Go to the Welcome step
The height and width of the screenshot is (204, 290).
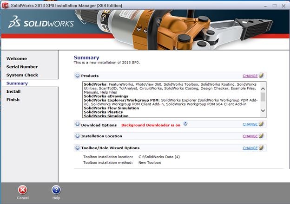[17, 58]
